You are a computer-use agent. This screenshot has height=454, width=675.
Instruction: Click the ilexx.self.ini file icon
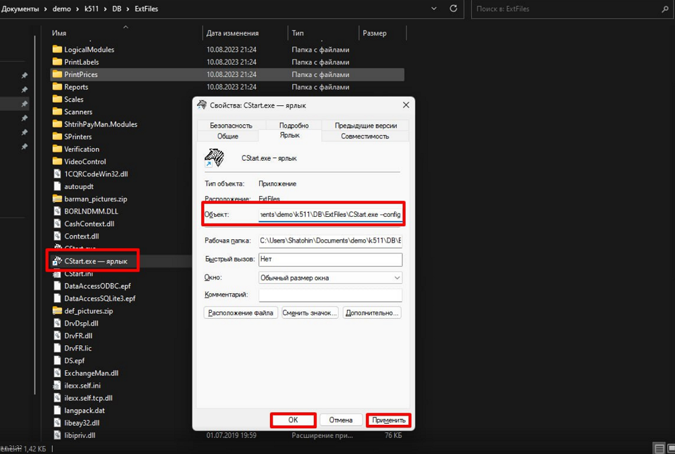(x=57, y=386)
